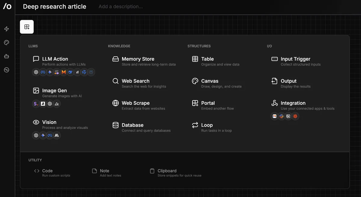Select Clipboard from Utility section
The image size is (361, 197).
(x=175, y=173)
